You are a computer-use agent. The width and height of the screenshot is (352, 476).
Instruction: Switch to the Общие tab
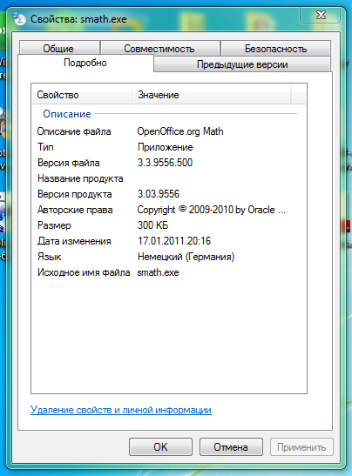pos(59,48)
